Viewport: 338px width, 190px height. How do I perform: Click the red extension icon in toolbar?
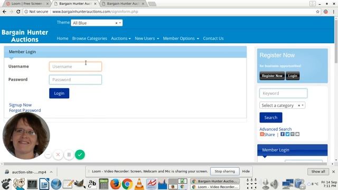(x=326, y=12)
